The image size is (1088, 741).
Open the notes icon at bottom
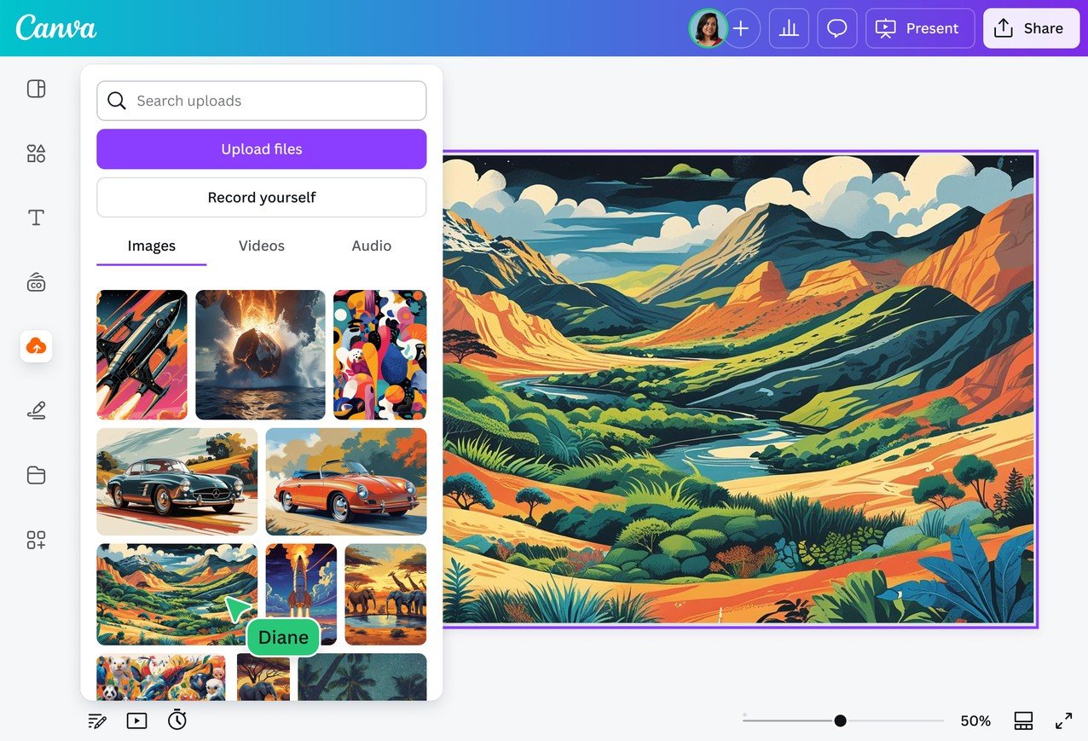click(x=97, y=721)
